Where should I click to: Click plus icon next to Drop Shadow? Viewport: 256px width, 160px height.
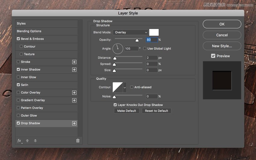(74, 123)
